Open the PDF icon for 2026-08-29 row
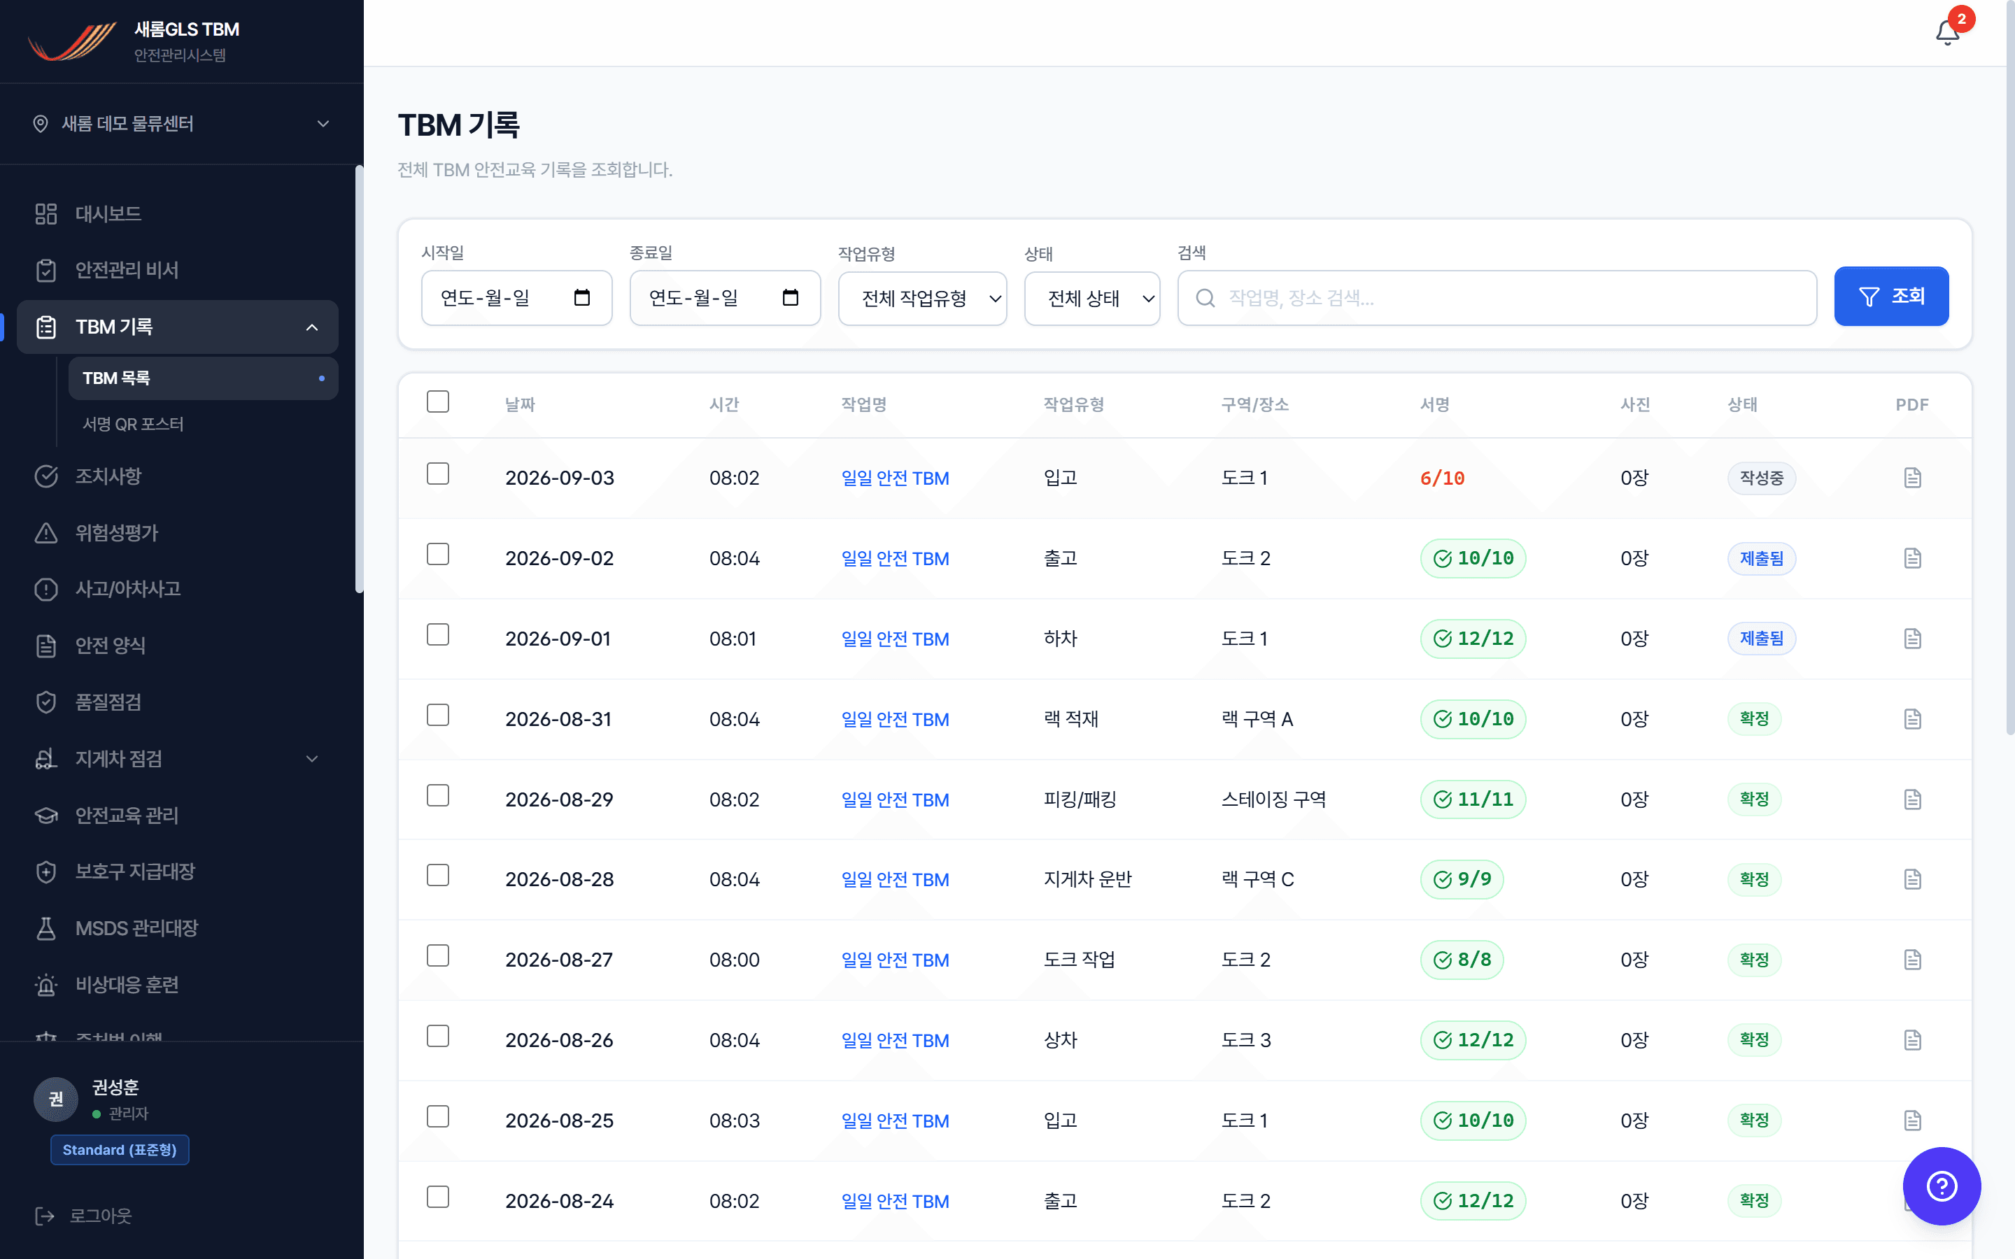The height and width of the screenshot is (1259, 2015). (x=1913, y=799)
